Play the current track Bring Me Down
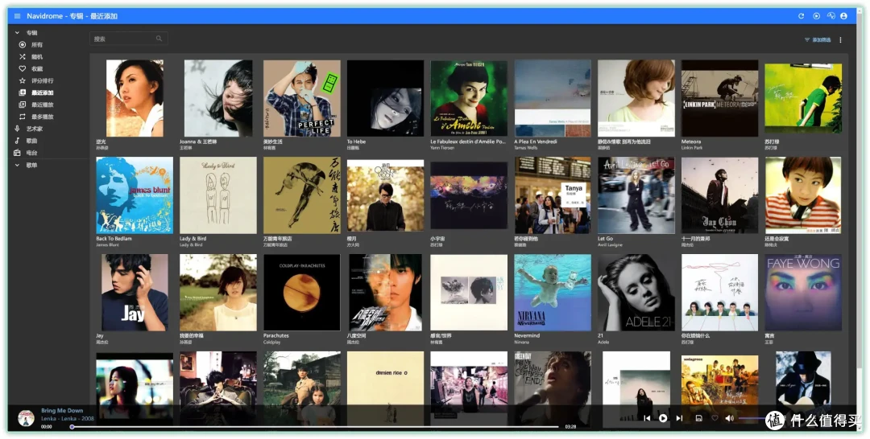Screen dimensions: 870x439 (663, 419)
